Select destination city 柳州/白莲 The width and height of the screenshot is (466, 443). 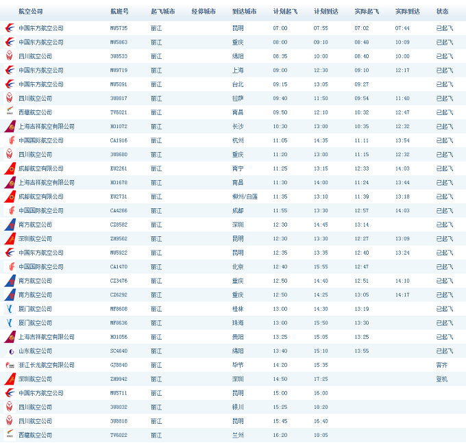click(245, 197)
